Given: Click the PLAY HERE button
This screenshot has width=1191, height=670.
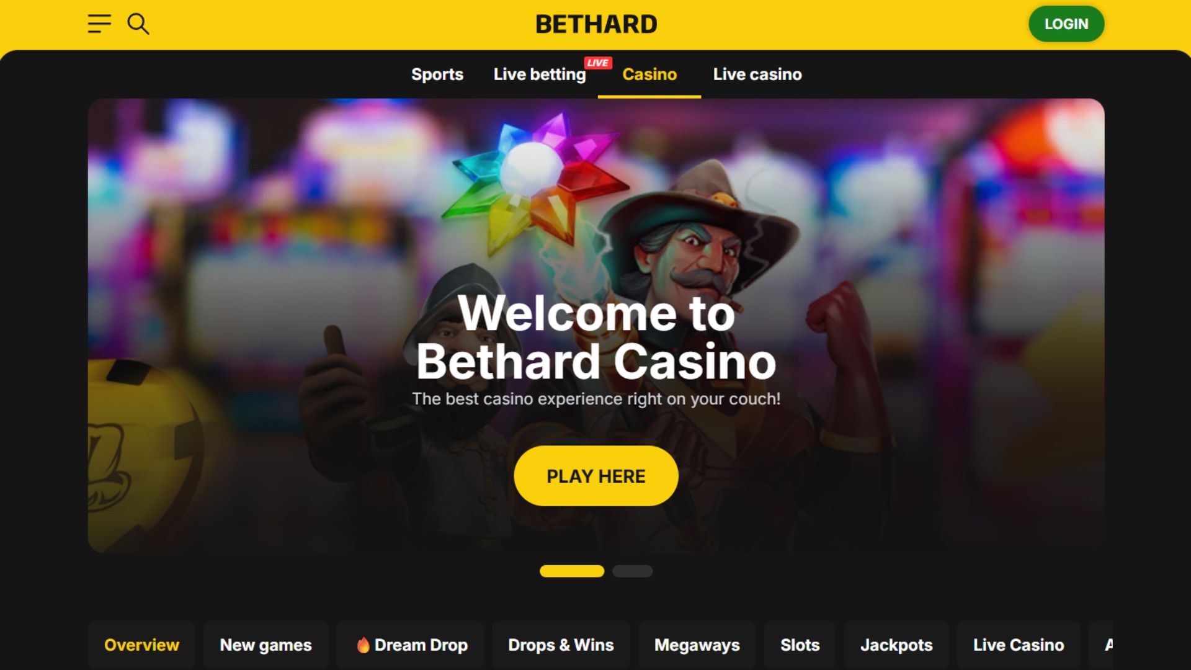Looking at the screenshot, I should (x=596, y=476).
